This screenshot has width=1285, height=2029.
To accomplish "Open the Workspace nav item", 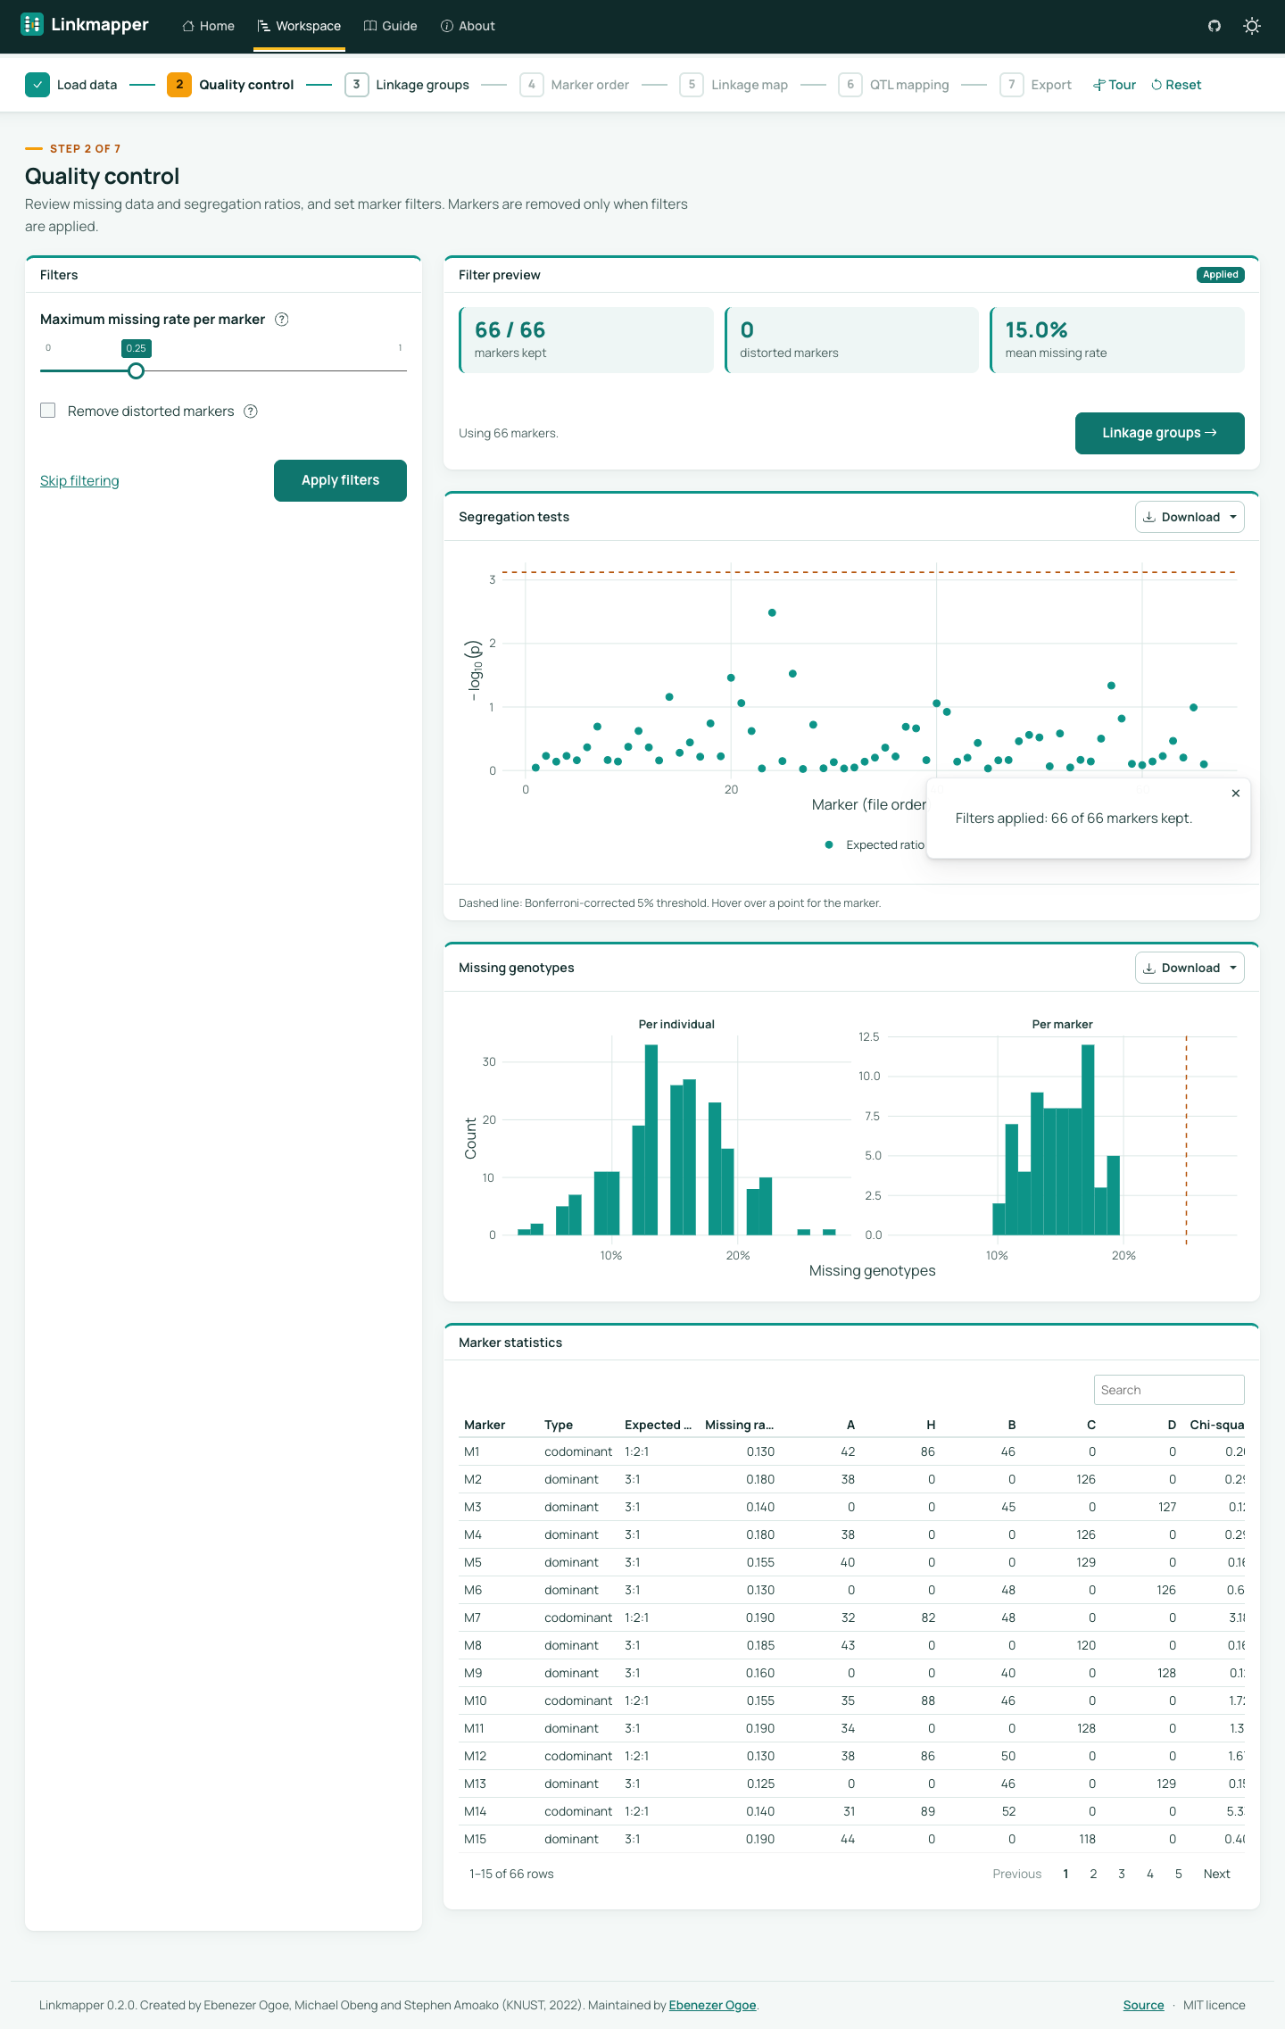I will point(299,26).
